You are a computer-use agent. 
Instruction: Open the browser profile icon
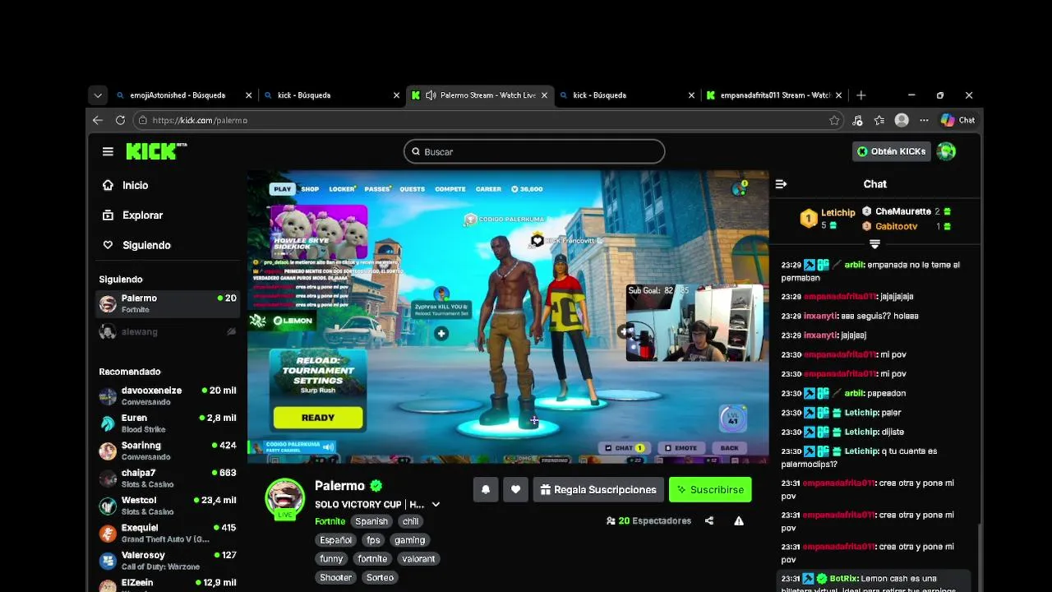click(902, 120)
